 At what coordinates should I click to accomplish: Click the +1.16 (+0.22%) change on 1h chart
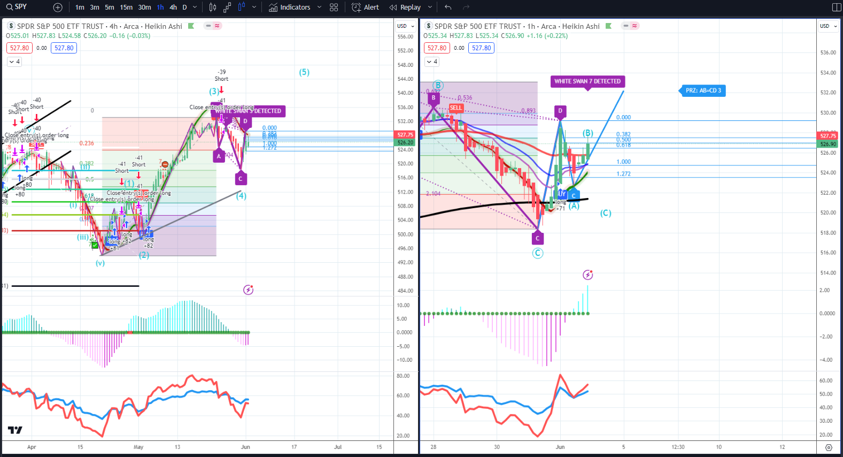[547, 36]
